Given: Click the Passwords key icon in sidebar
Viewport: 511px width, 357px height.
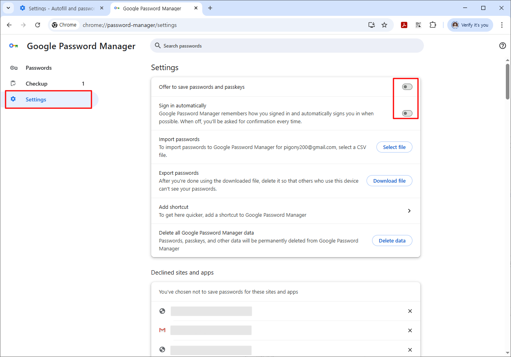Looking at the screenshot, I should click(14, 68).
